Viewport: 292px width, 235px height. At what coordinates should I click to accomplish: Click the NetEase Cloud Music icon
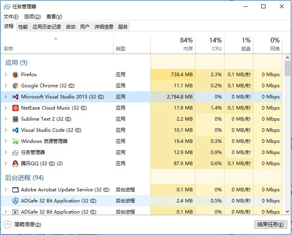tap(15, 108)
